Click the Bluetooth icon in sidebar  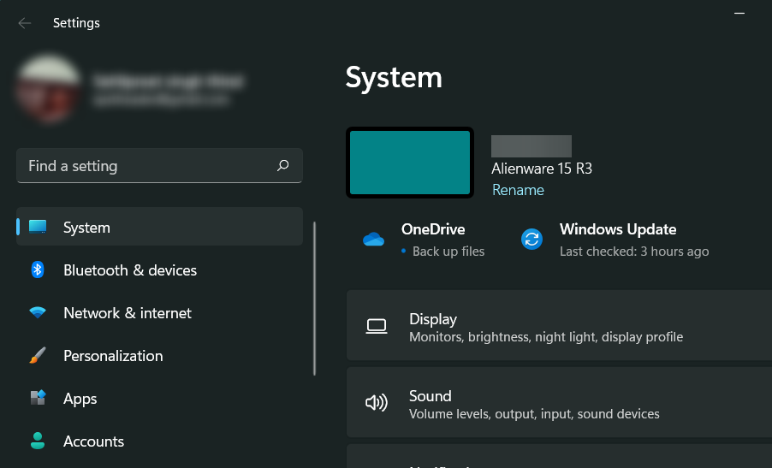pos(38,270)
